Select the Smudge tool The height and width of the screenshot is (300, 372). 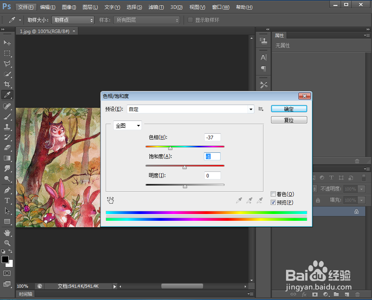7,168
